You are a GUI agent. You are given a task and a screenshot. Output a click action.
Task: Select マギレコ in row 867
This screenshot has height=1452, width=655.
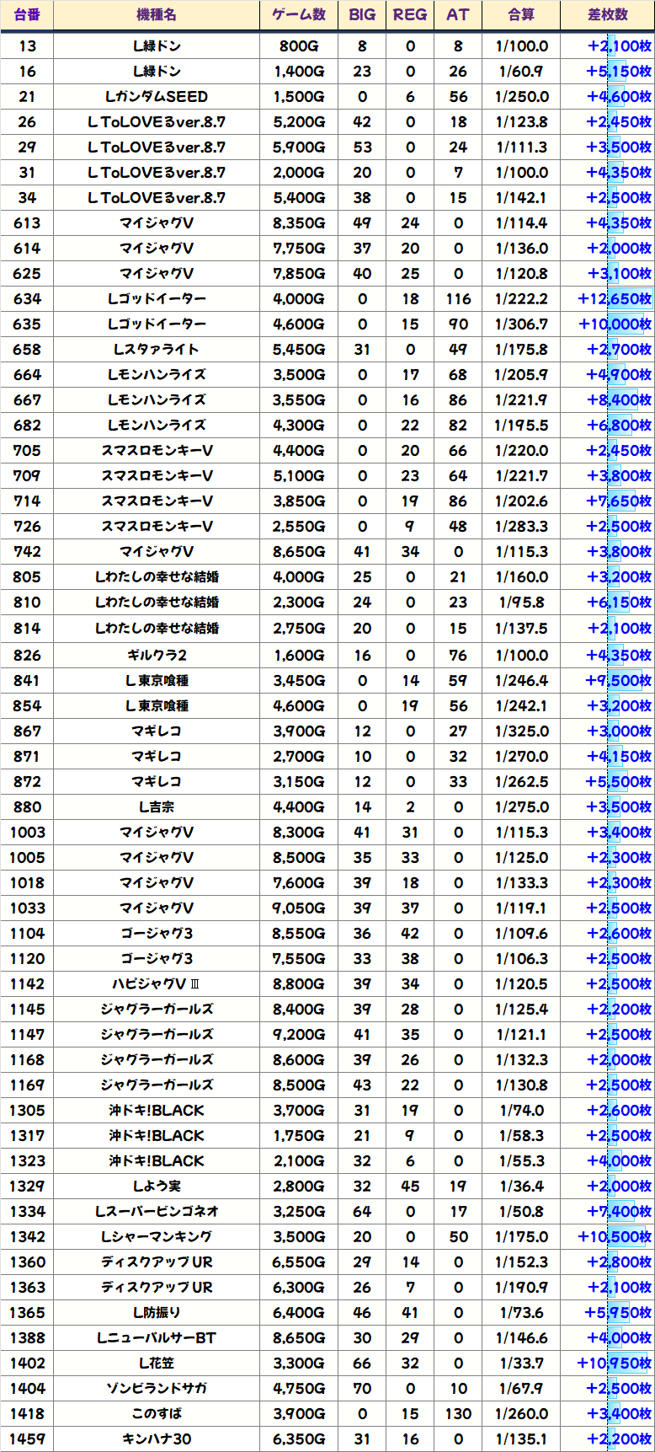point(157,731)
